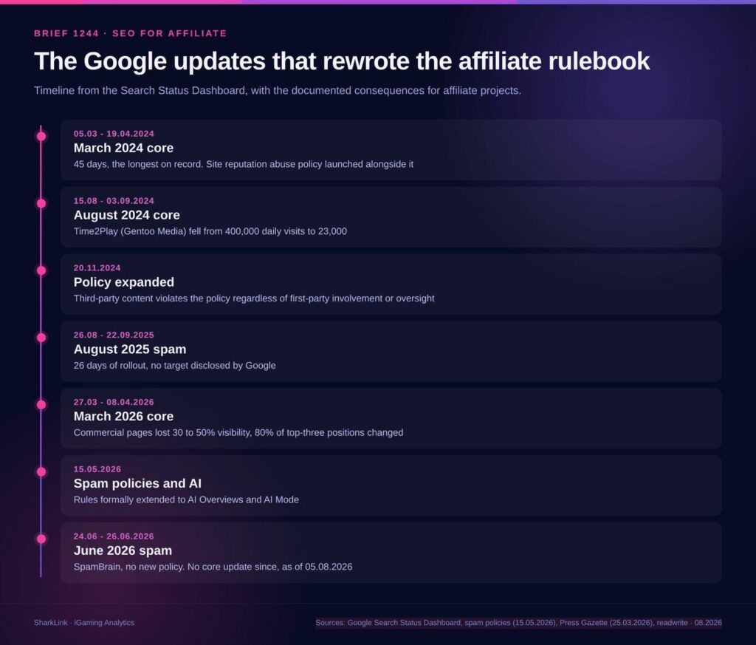Click the main title about Google updates
This screenshot has width=756, height=645.
[x=342, y=61]
